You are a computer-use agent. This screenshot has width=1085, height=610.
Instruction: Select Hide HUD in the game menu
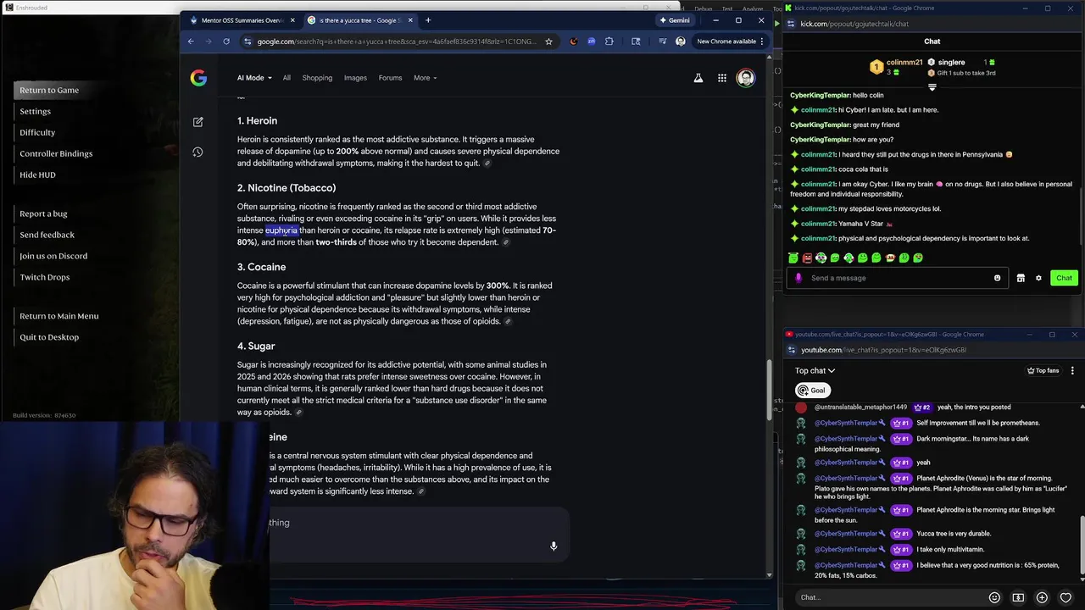(37, 175)
